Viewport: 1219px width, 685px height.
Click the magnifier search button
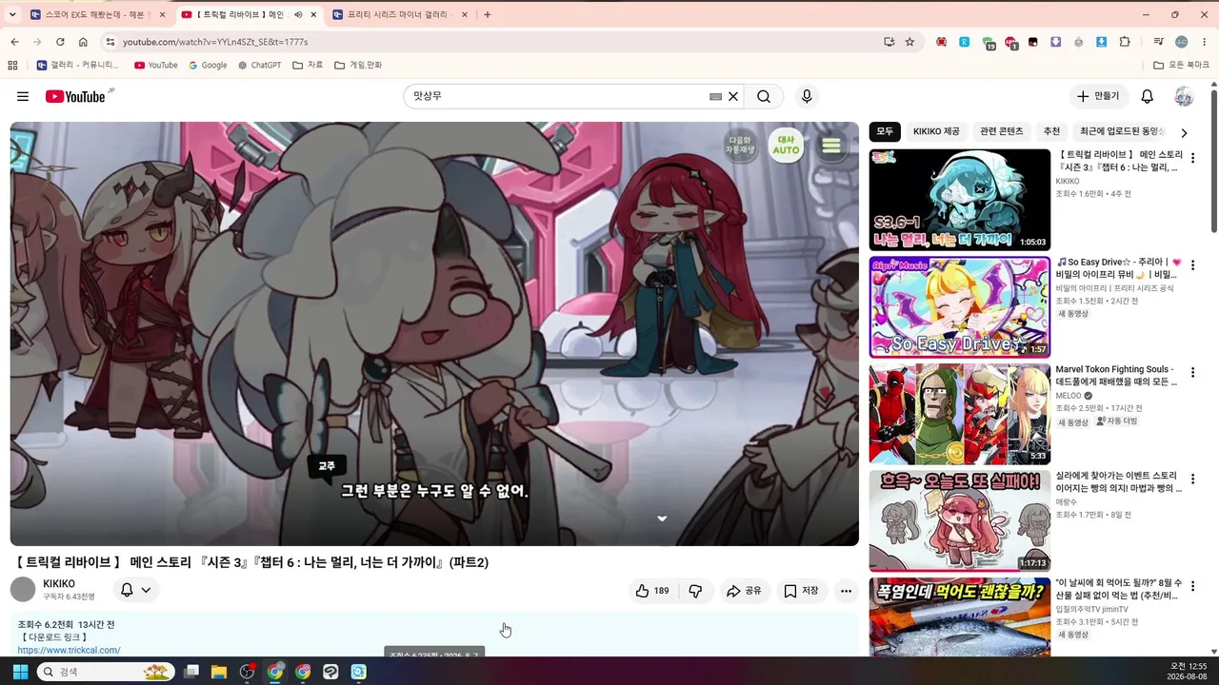pos(764,96)
